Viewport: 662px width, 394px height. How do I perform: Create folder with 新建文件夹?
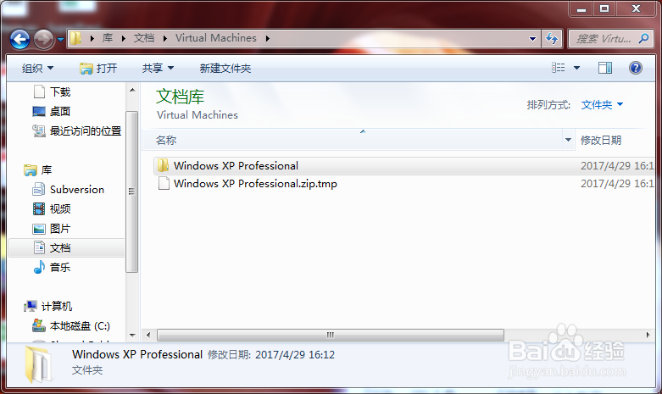225,69
